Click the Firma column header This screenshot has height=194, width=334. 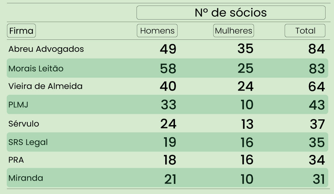[x=21, y=31]
